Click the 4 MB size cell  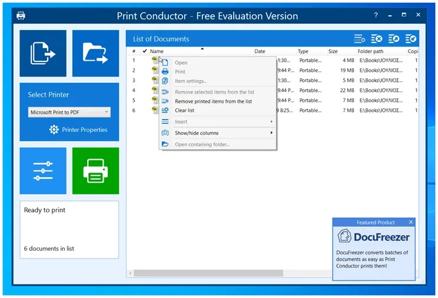(x=349, y=60)
